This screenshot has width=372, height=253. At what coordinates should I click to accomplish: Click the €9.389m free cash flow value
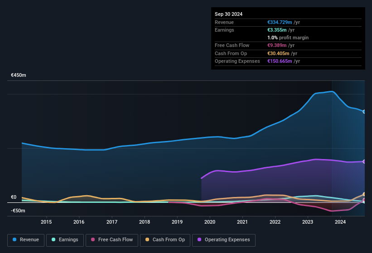(277, 45)
